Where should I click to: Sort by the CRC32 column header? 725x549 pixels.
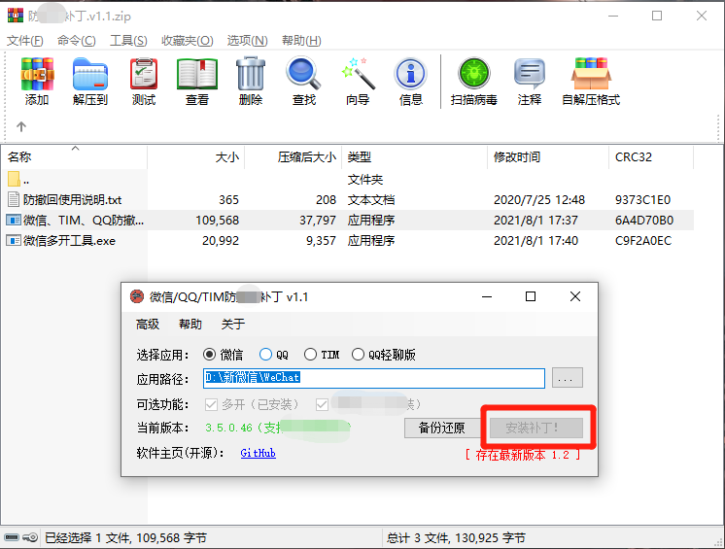point(651,157)
